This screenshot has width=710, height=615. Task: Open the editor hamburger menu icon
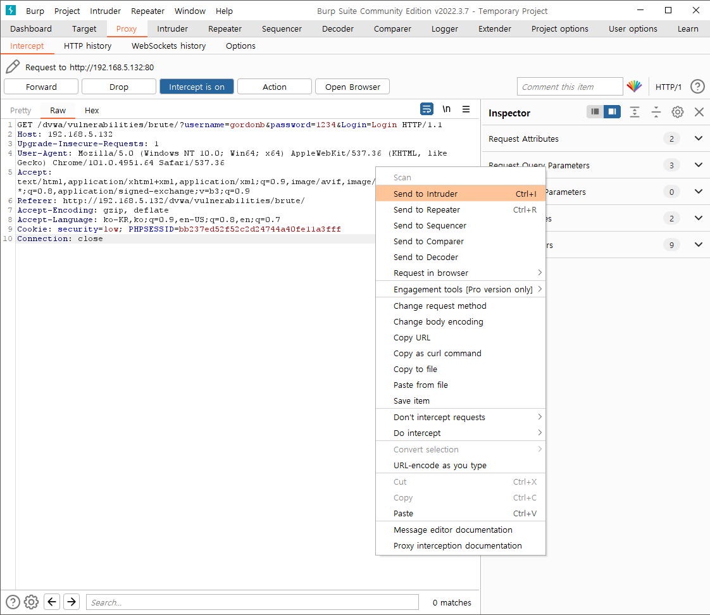tap(466, 109)
